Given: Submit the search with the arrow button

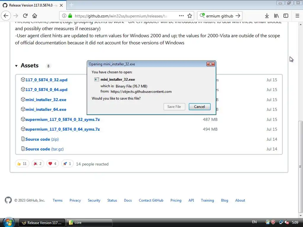Looking at the screenshot, I should pyautogui.click(x=238, y=16).
